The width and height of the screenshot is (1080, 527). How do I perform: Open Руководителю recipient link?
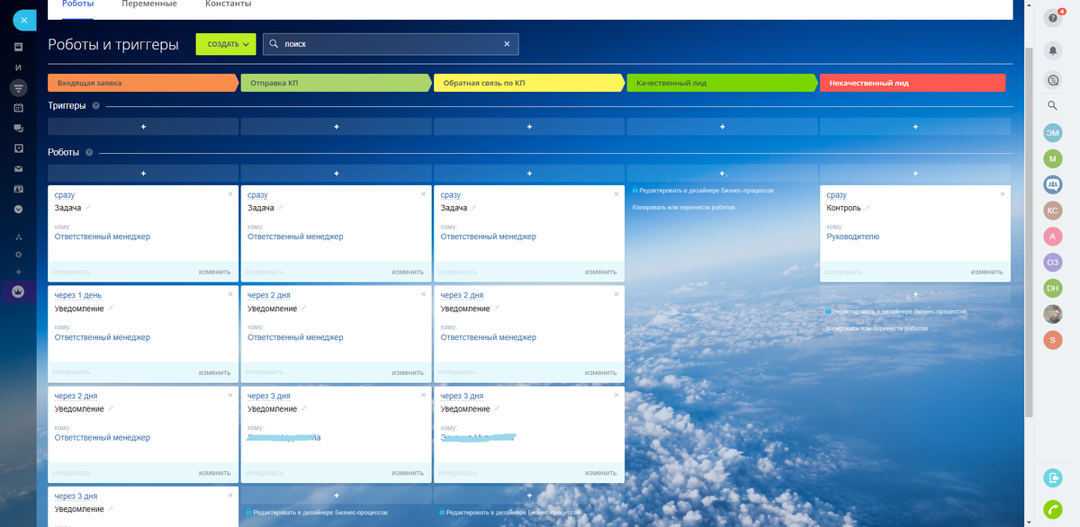click(x=853, y=237)
